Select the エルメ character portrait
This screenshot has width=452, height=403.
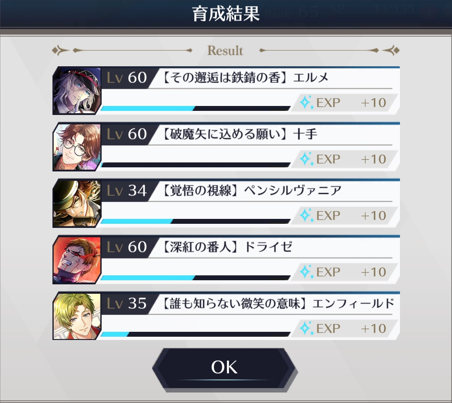(77, 91)
